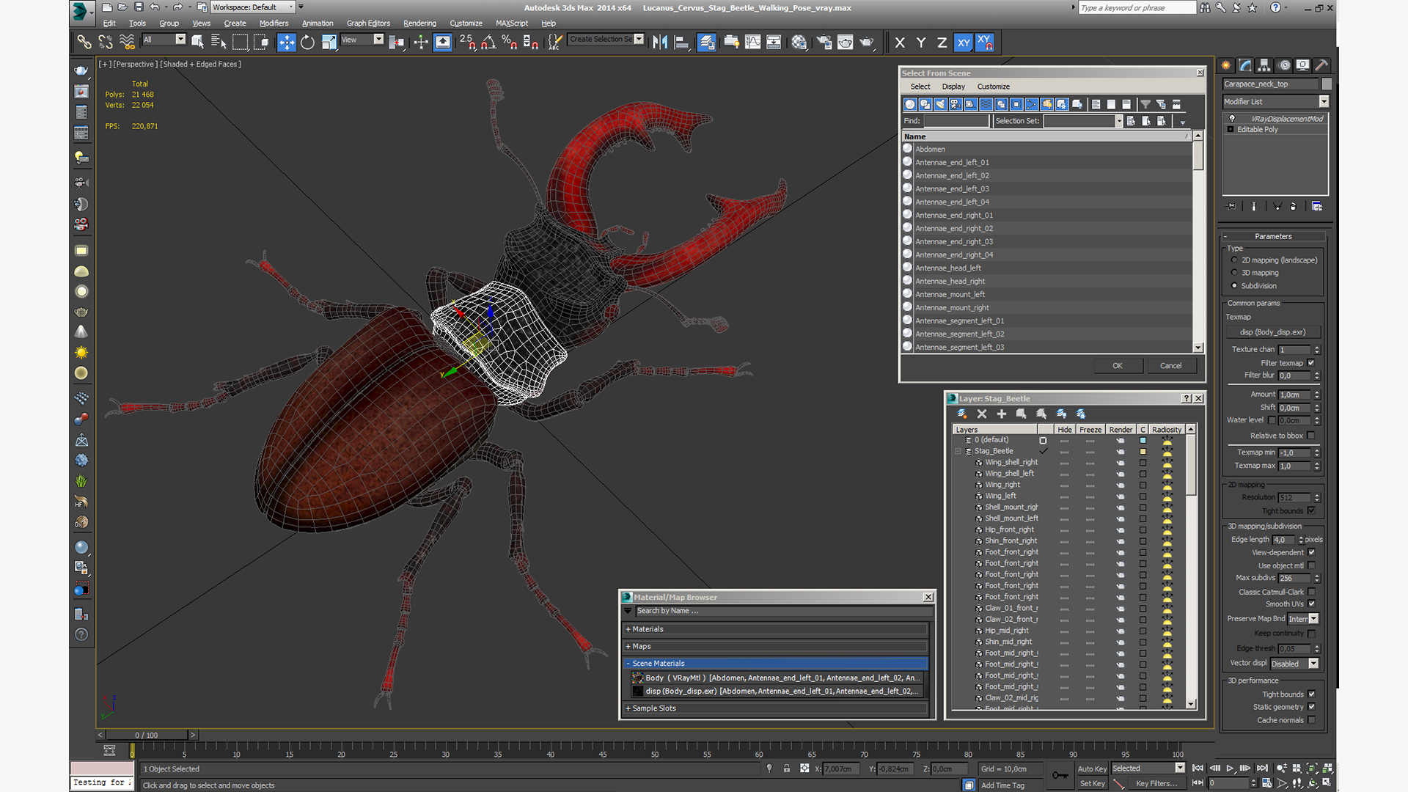
Task: Select 3D mapping radio button
Action: (x=1234, y=273)
